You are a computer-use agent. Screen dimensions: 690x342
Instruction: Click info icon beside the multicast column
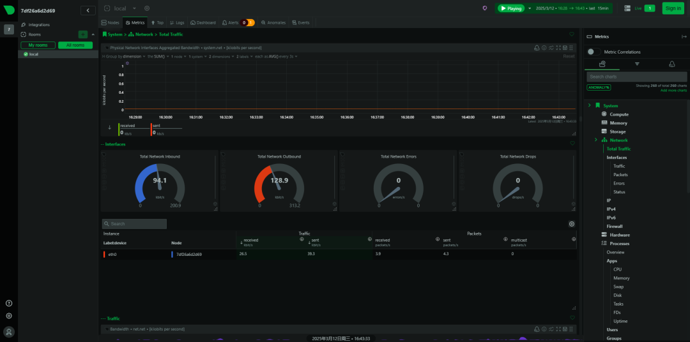coord(573,239)
